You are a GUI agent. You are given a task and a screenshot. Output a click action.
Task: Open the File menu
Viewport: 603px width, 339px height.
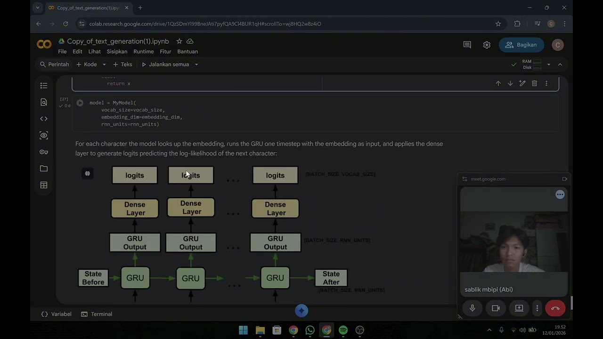pos(62,52)
